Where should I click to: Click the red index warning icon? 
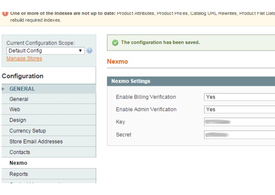tap(5, 13)
